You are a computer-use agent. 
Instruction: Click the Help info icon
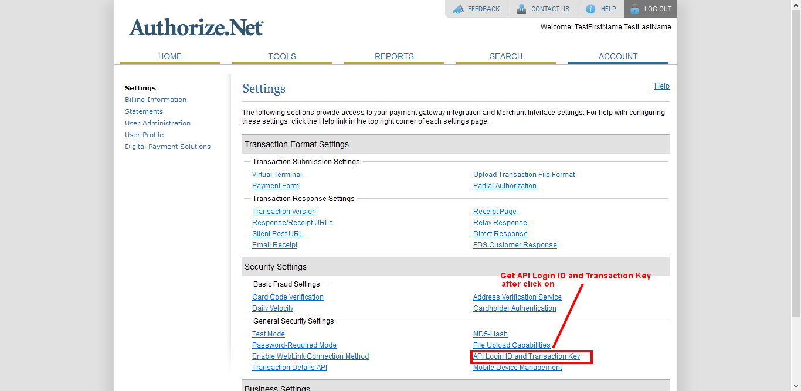pos(590,9)
